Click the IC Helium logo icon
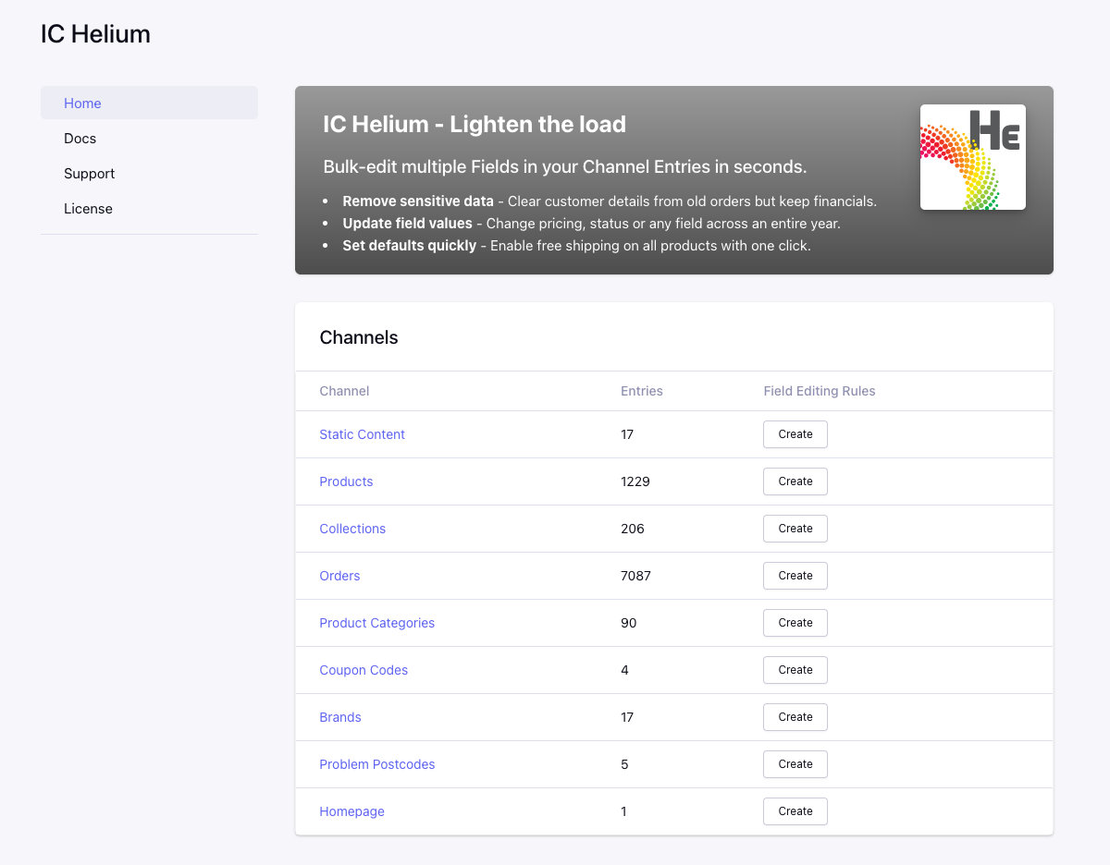Screen dimensions: 1110x865 click(972, 157)
